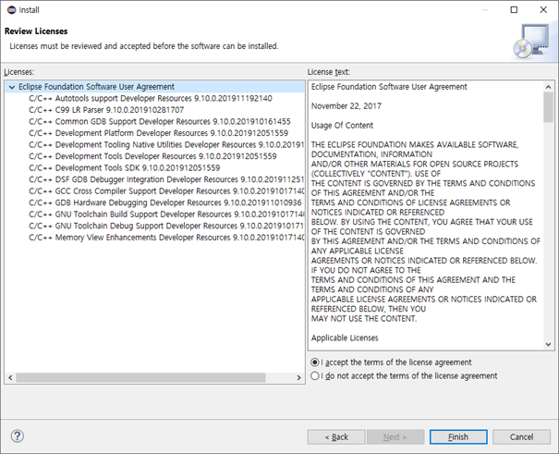
Task: Click license text scrollbar down arrow
Action: click(x=548, y=344)
